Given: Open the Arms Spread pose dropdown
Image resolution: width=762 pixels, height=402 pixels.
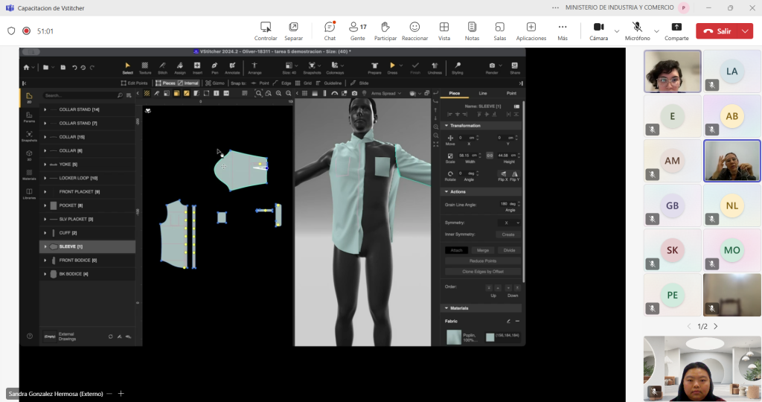Looking at the screenshot, I should point(386,93).
